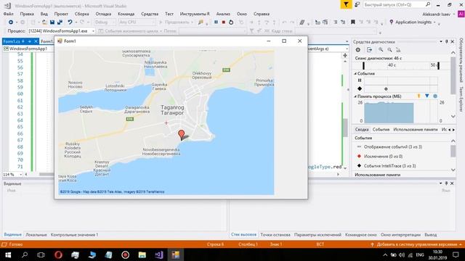Open Windows Start menu
This screenshot has width=465, height=261.
pyautogui.click(x=8, y=254)
